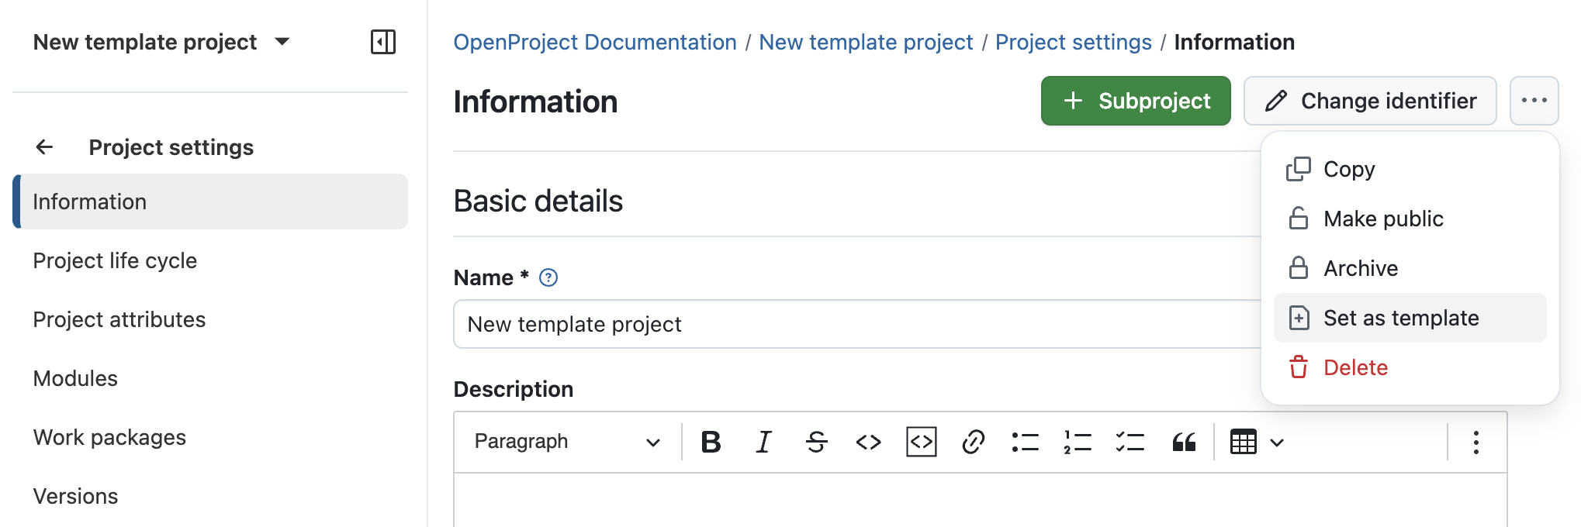
Task: Open the Project settings breadcrumb link
Action: (1073, 42)
